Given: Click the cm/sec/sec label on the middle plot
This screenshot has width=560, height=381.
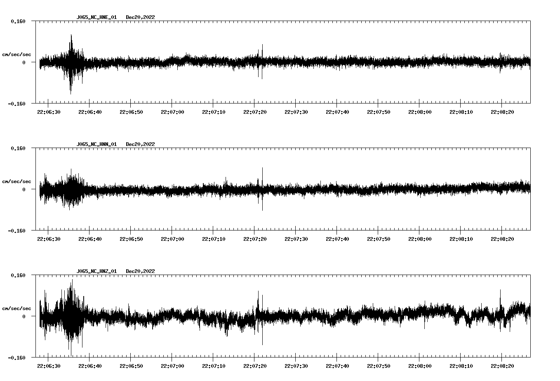Looking at the screenshot, I should 17,181.
